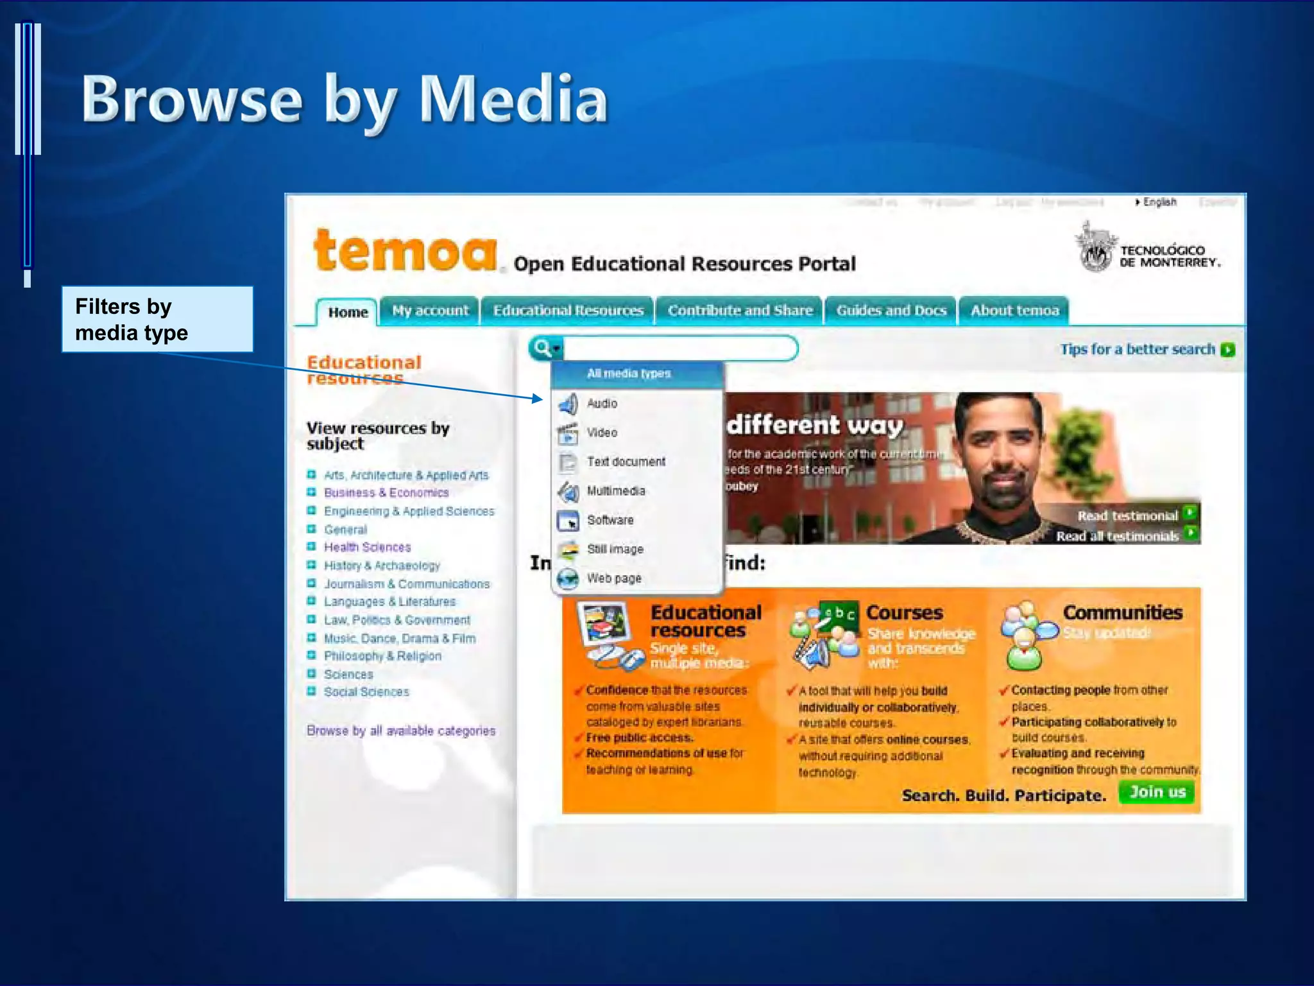Click inside the search text field
This screenshot has height=986, width=1314.
[x=679, y=349]
